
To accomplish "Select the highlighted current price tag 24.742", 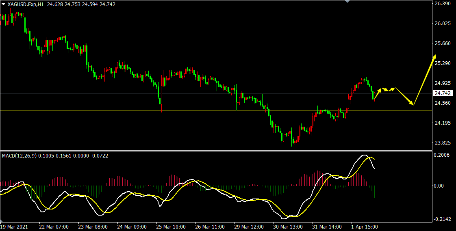I will (443, 93).
